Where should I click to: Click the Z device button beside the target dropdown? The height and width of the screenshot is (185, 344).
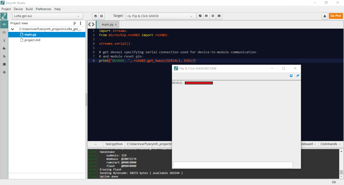tap(200, 16)
